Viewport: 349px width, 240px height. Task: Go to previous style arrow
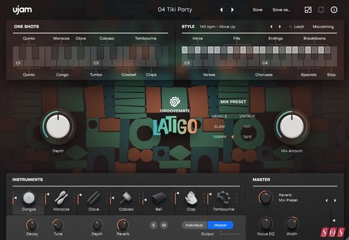pos(271,27)
